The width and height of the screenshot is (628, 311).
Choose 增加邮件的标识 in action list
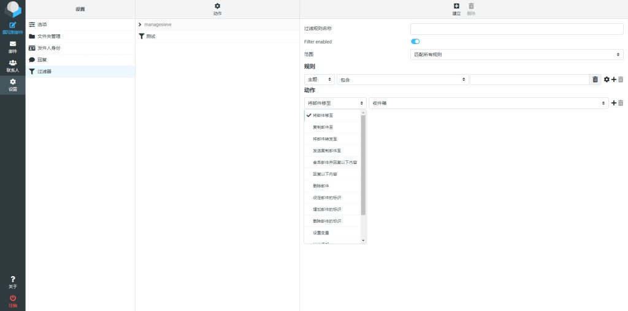point(333,209)
